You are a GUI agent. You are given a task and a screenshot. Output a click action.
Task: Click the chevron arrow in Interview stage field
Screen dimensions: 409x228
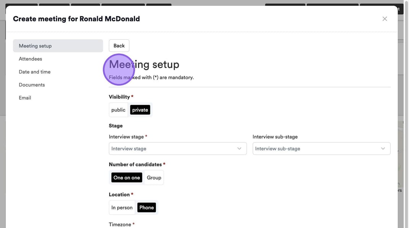pos(239,149)
